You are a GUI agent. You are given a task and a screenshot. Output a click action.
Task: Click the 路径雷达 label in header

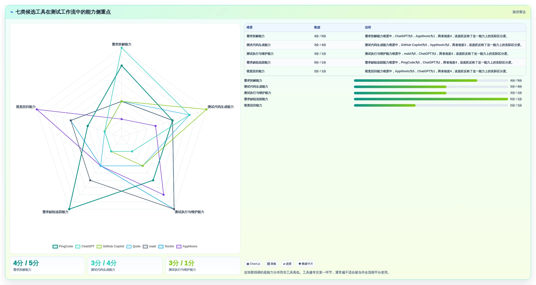[x=519, y=12]
